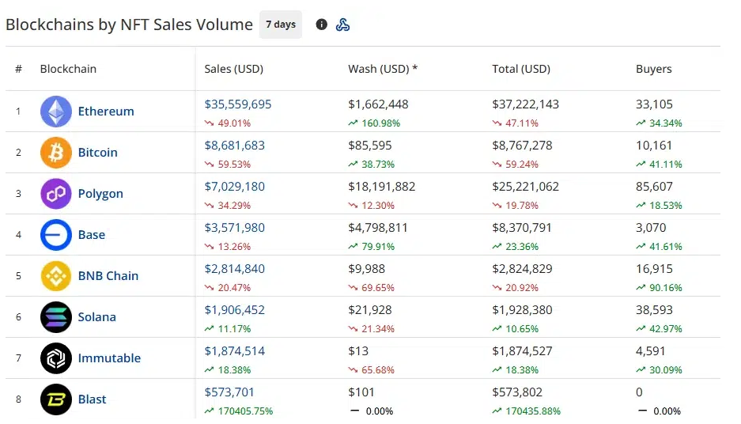Open the 7 days time range selector
This screenshot has width=741, height=424.
281,25
